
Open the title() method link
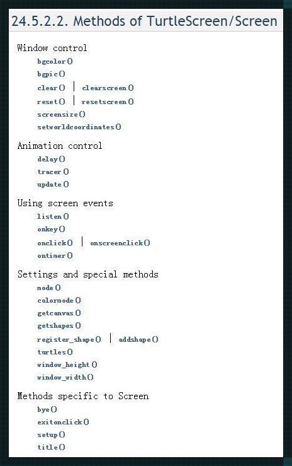[51, 447]
